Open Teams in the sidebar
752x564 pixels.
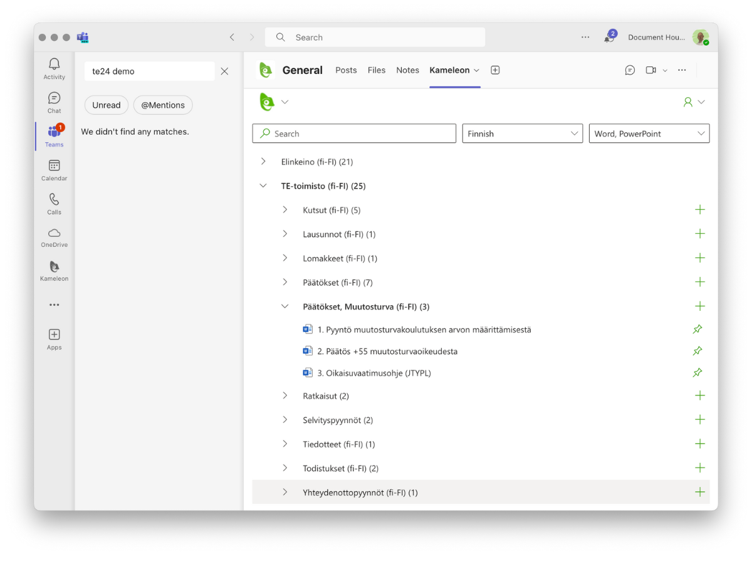pos(54,136)
